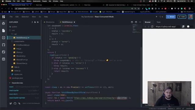Open the Configuration Files gear icon
195x110 pixels.
click(x=4, y=38)
